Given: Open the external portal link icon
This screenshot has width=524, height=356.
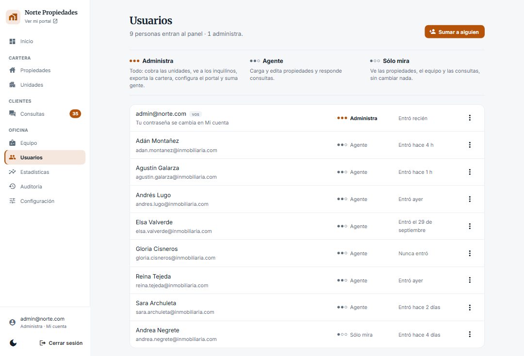Looking at the screenshot, I should coord(55,21).
